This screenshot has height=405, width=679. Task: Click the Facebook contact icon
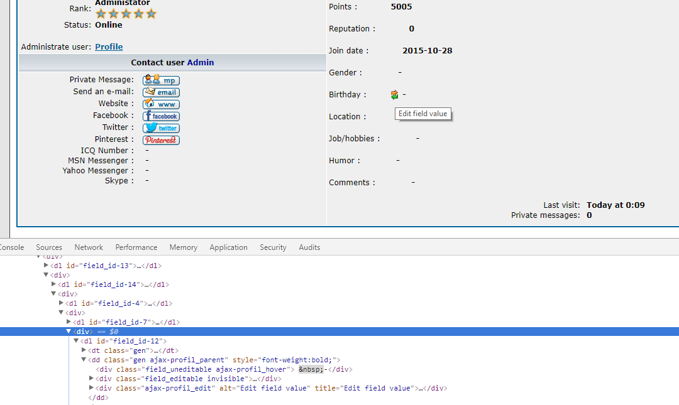pos(161,116)
